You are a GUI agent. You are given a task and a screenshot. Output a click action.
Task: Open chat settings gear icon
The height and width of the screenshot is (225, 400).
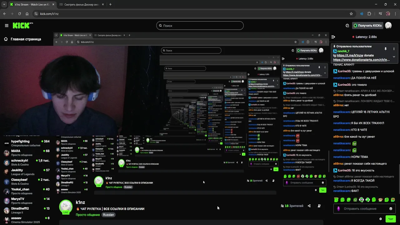pyautogui.click(x=380, y=219)
